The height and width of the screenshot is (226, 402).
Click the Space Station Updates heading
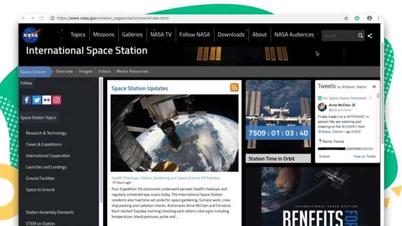[x=140, y=88]
